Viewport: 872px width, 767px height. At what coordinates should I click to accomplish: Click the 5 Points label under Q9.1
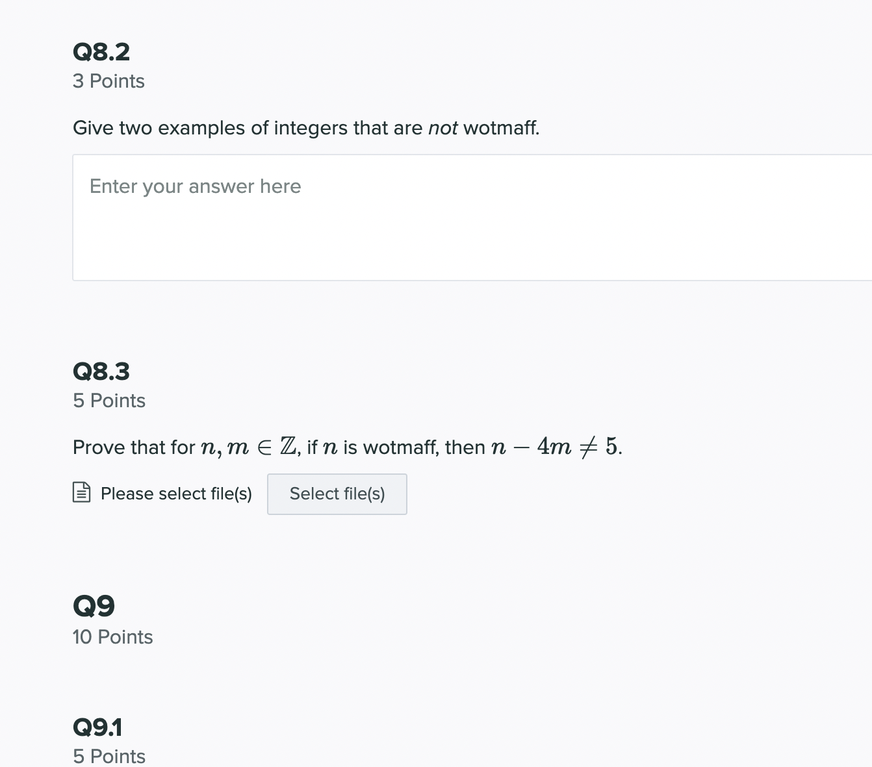(x=109, y=756)
